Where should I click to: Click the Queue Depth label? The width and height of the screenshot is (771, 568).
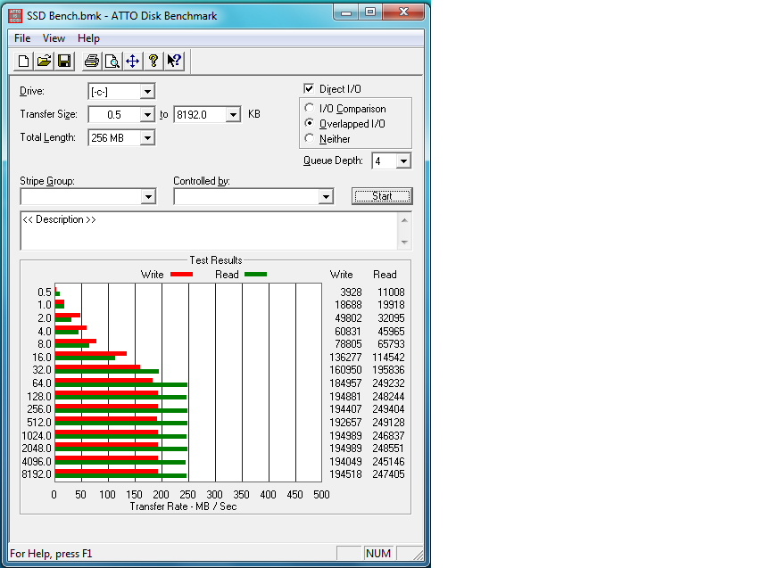pos(333,161)
